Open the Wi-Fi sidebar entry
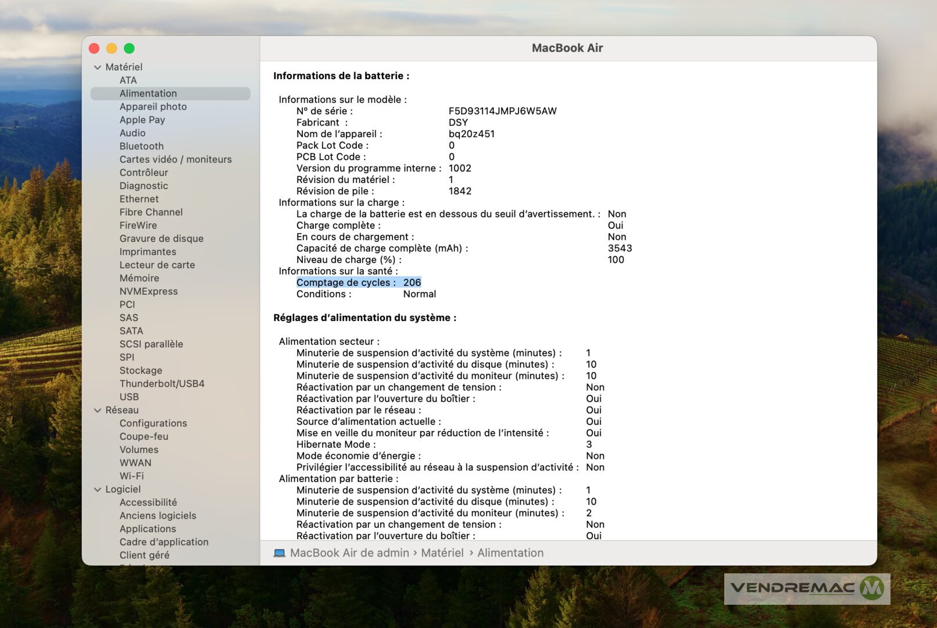The height and width of the screenshot is (628, 937). 131,476
